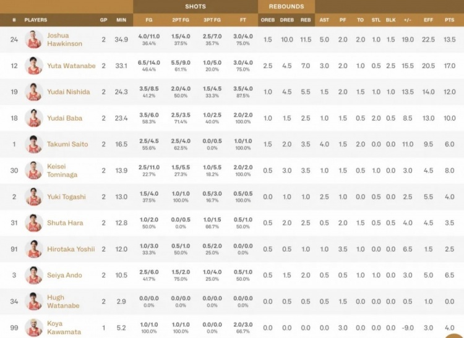
Task: Sort by the +/- column header
Action: (408, 20)
